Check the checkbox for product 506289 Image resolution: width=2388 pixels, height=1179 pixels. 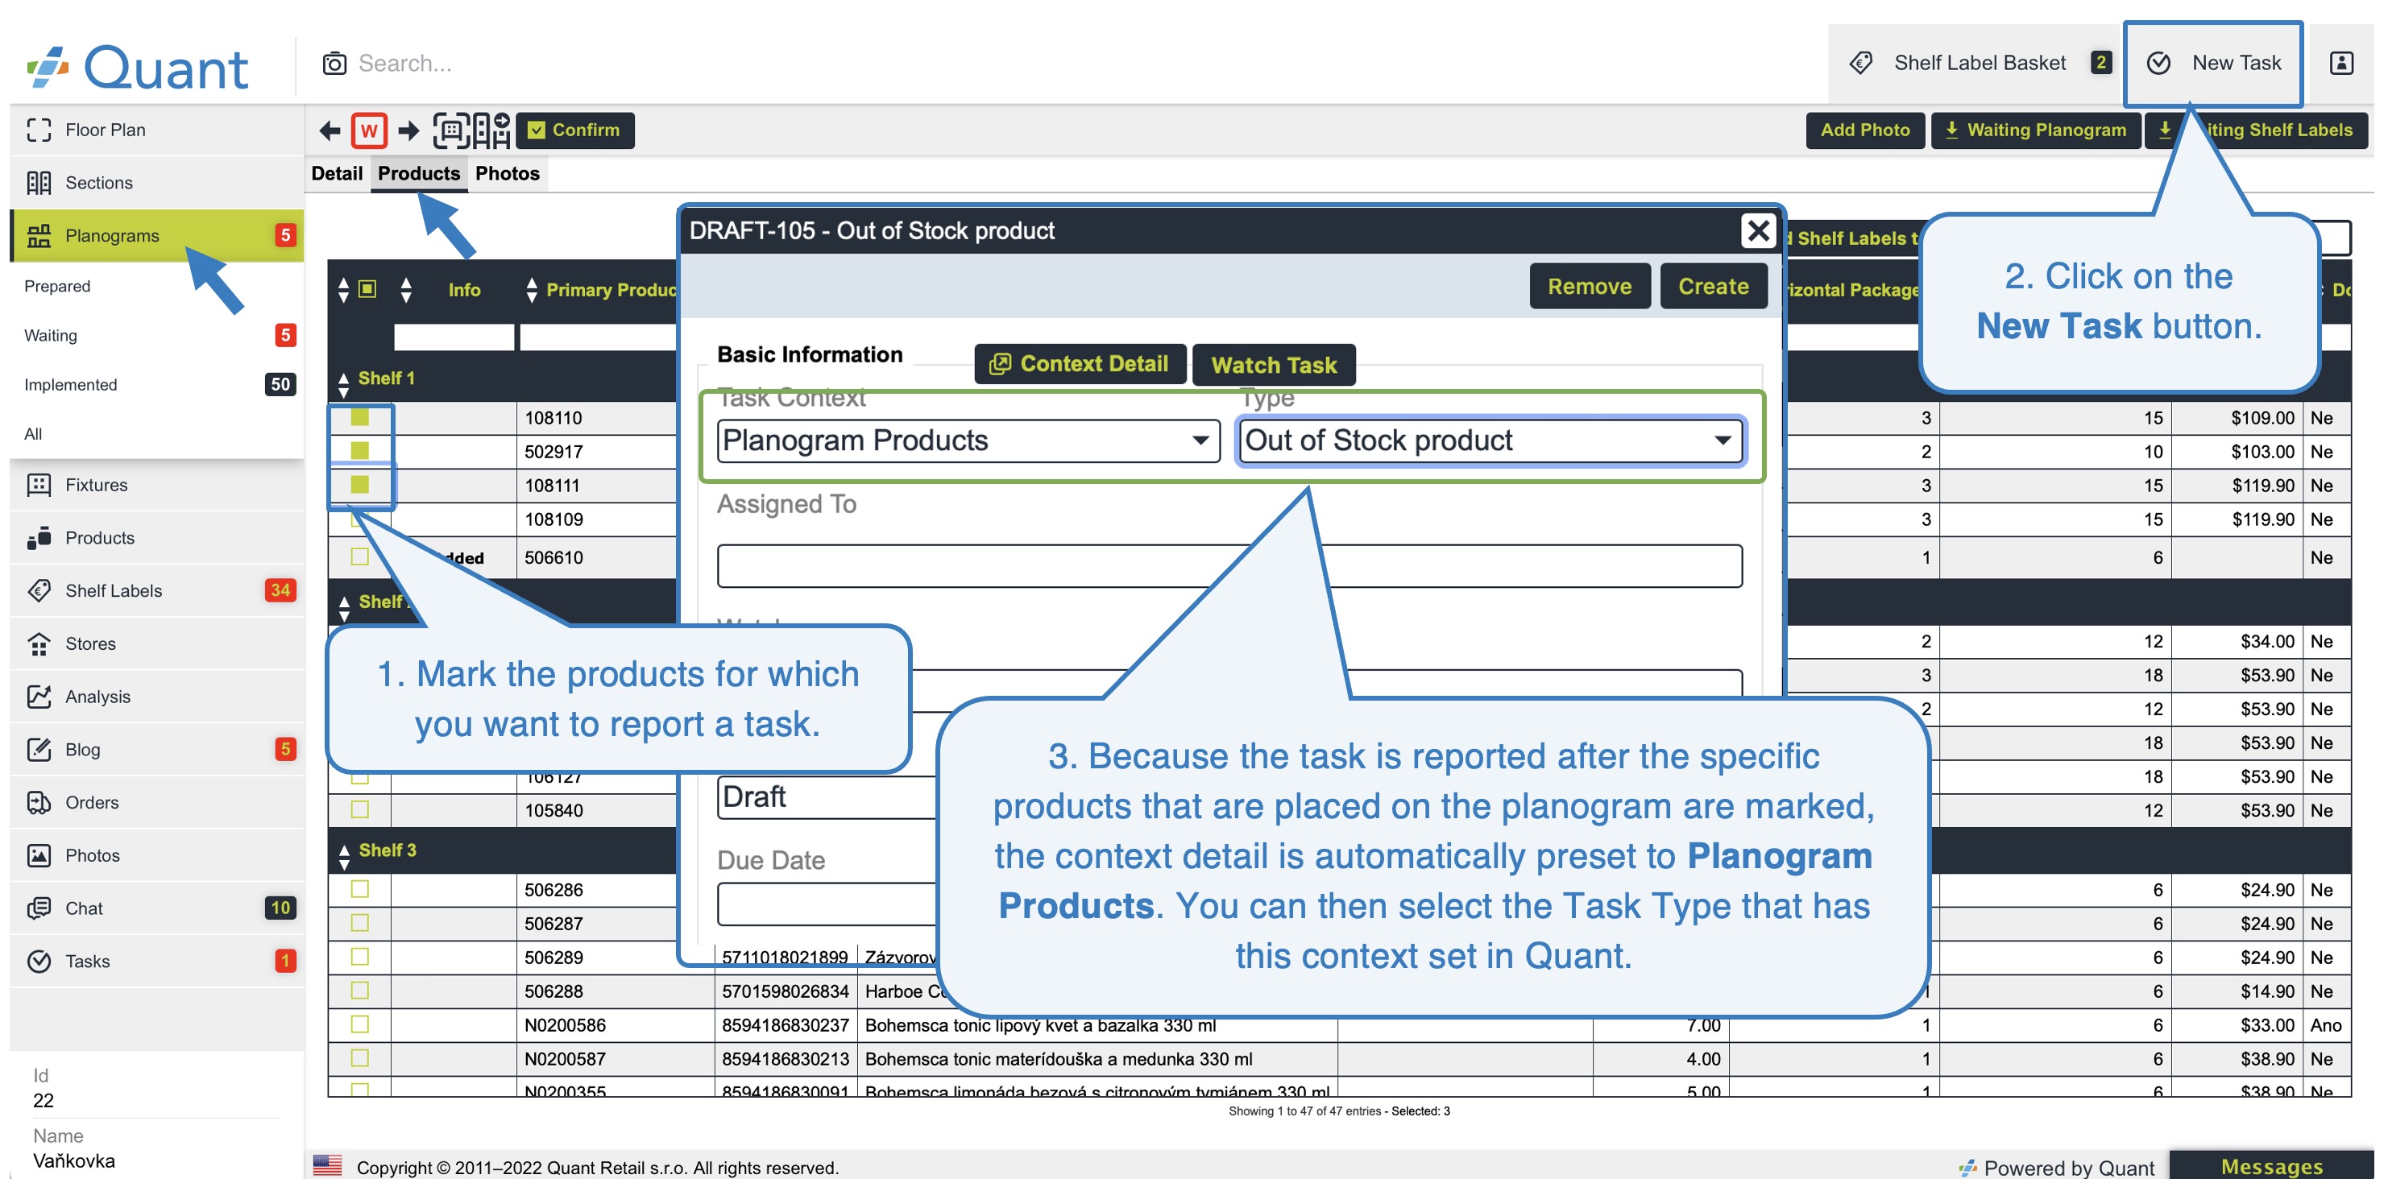tap(359, 957)
